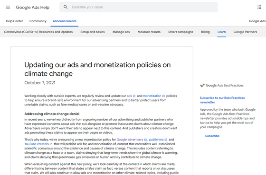
Task: Select the Learn category
Action: point(221,32)
